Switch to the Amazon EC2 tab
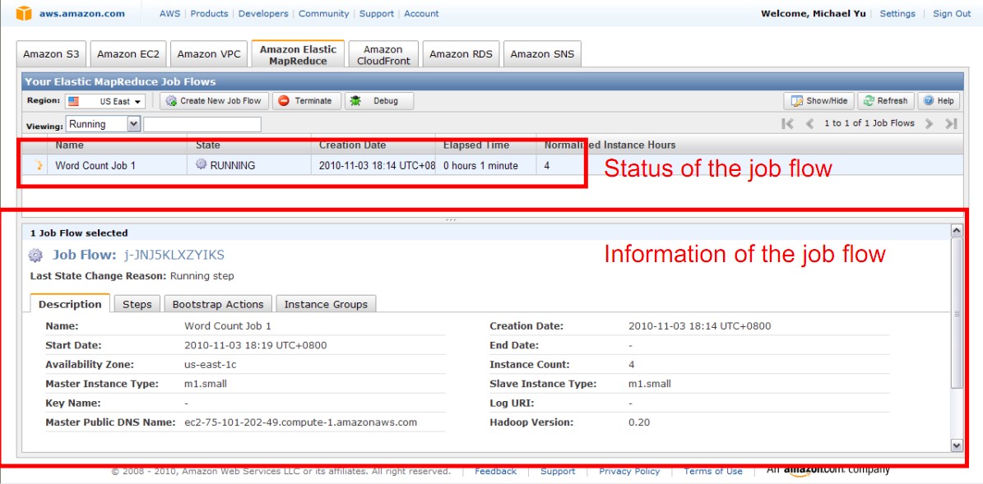Screen dimensions: 983x484 [x=128, y=54]
